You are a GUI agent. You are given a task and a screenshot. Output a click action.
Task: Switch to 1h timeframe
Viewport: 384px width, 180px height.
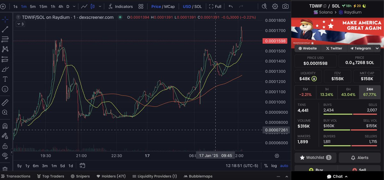(x=53, y=6)
